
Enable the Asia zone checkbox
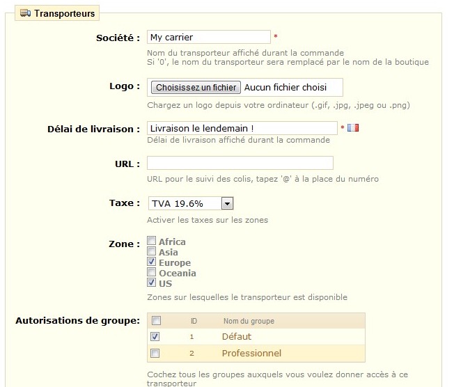coord(151,251)
